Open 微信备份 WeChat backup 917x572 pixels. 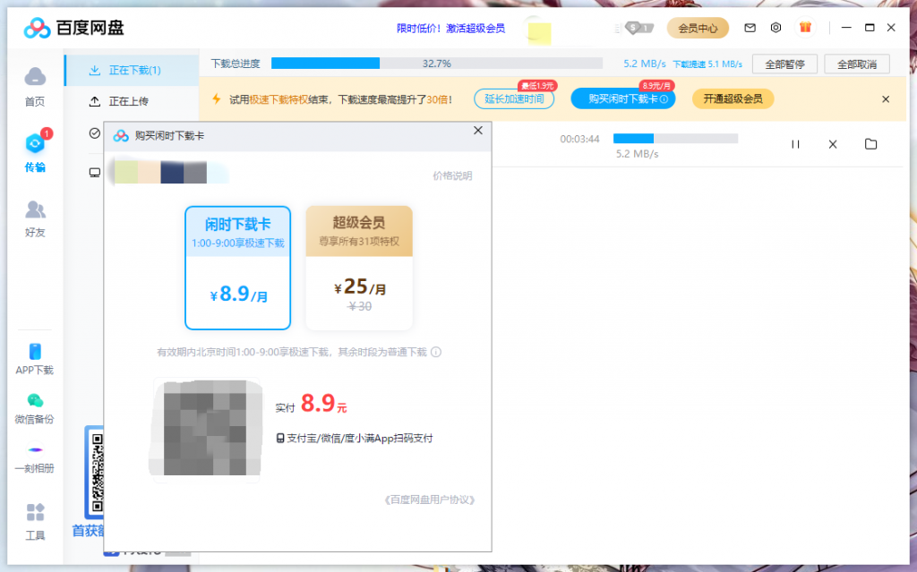pos(35,408)
